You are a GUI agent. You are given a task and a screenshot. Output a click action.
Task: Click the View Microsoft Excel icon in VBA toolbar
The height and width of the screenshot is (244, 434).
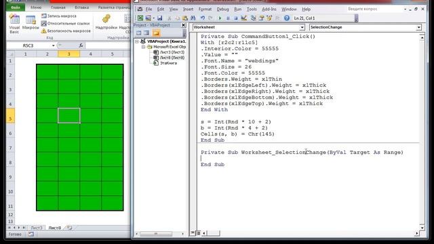(140, 18)
